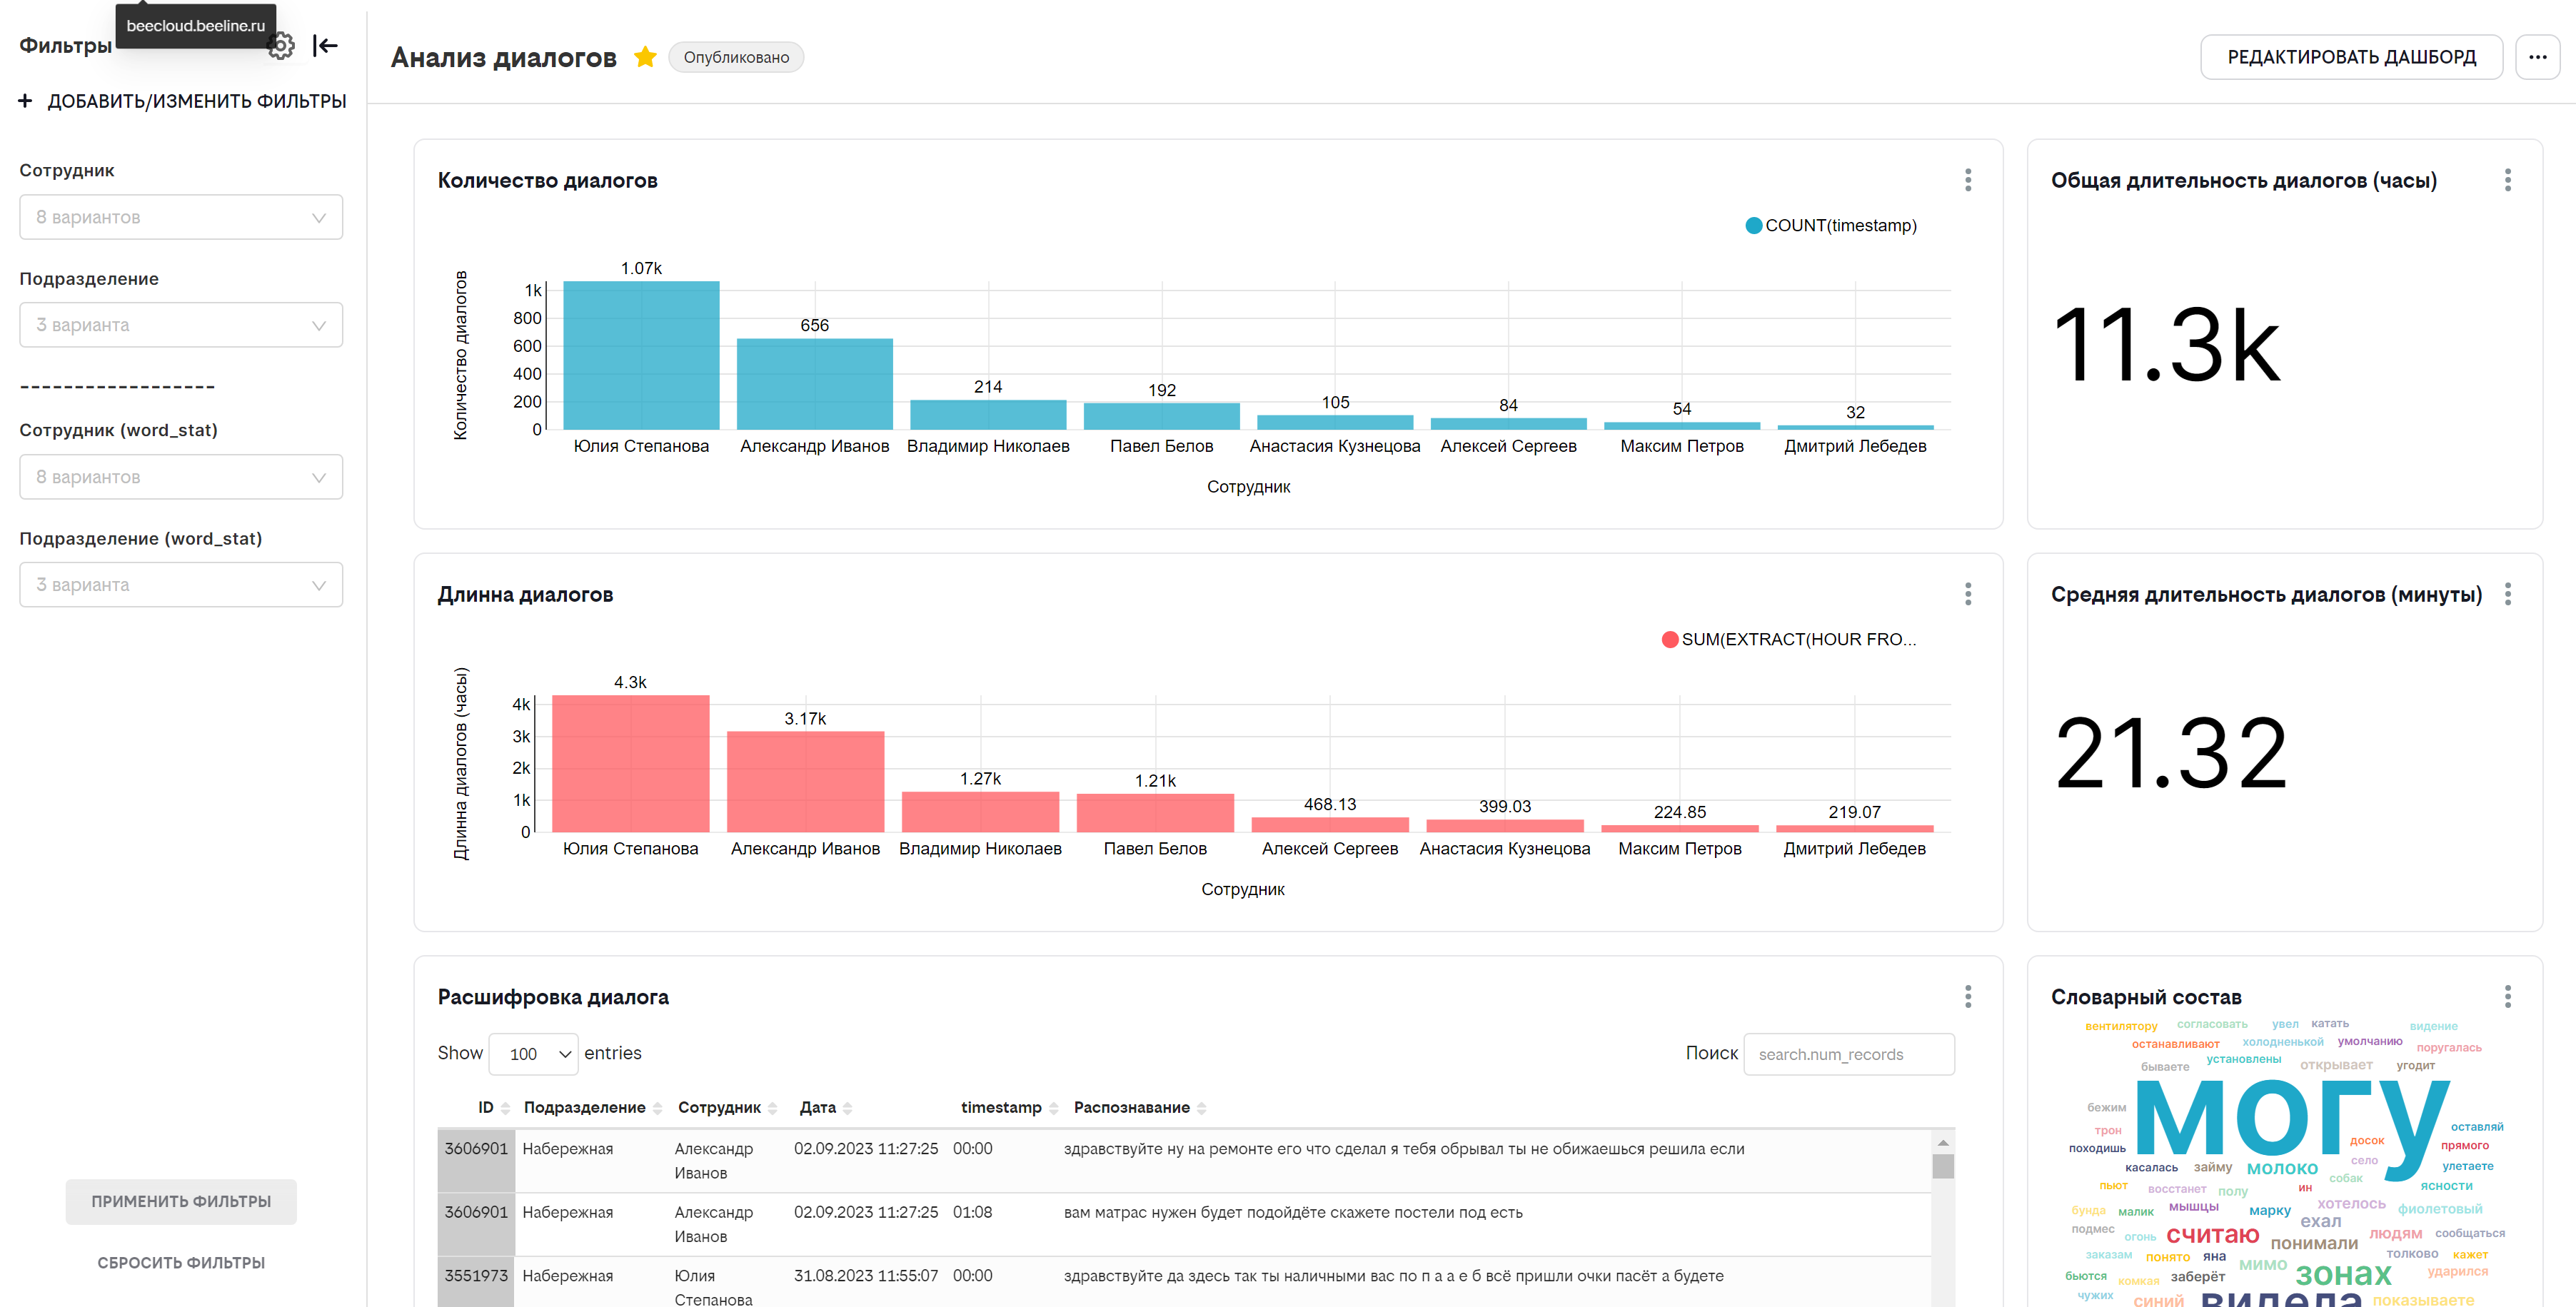This screenshot has width=2576, height=1307.
Task: Click table row with timestamp 01:08
Action: point(1184,1224)
